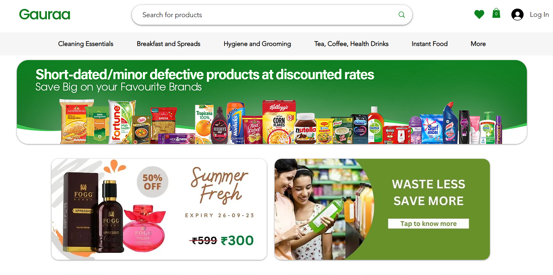Select the Instant Food category
This screenshot has width=553, height=275.
(x=430, y=44)
